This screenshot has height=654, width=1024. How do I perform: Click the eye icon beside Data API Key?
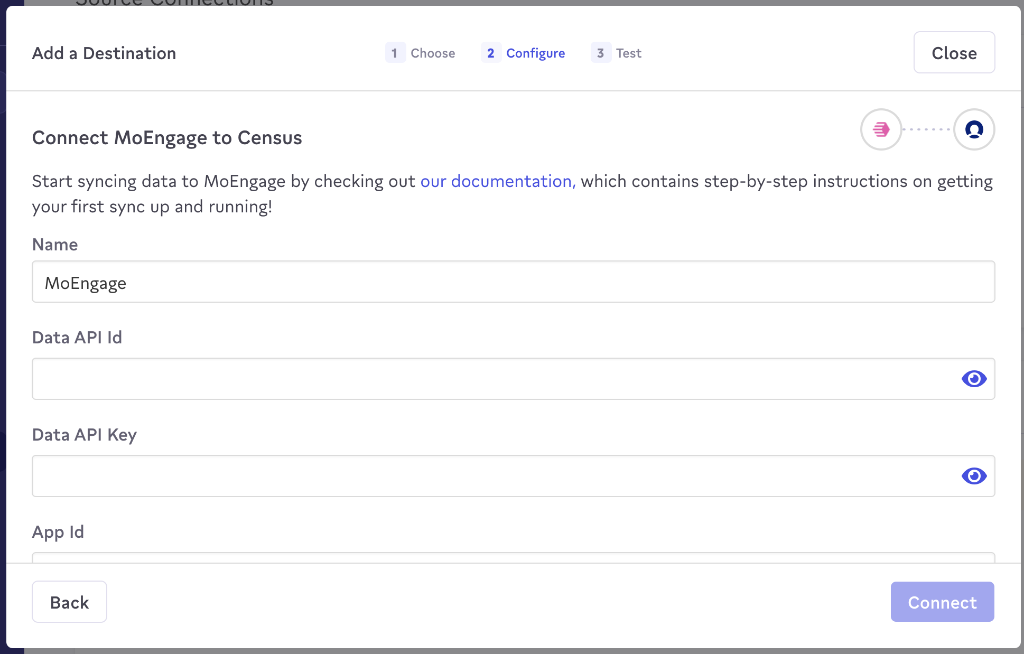(x=975, y=475)
